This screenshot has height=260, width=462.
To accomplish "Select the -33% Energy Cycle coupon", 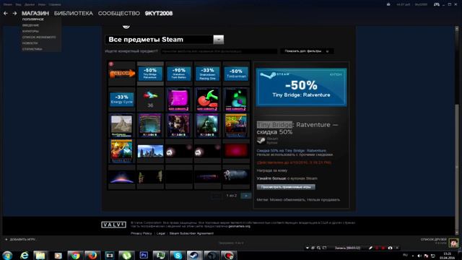I will pyautogui.click(x=122, y=100).
